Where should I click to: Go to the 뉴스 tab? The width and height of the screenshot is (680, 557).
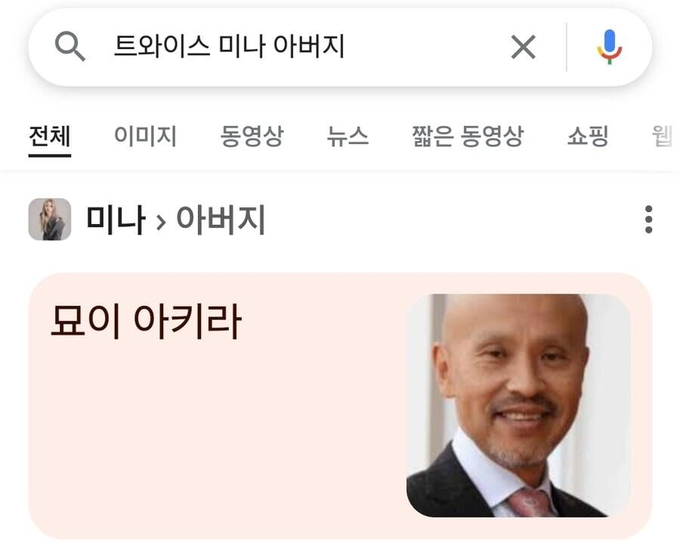click(348, 137)
